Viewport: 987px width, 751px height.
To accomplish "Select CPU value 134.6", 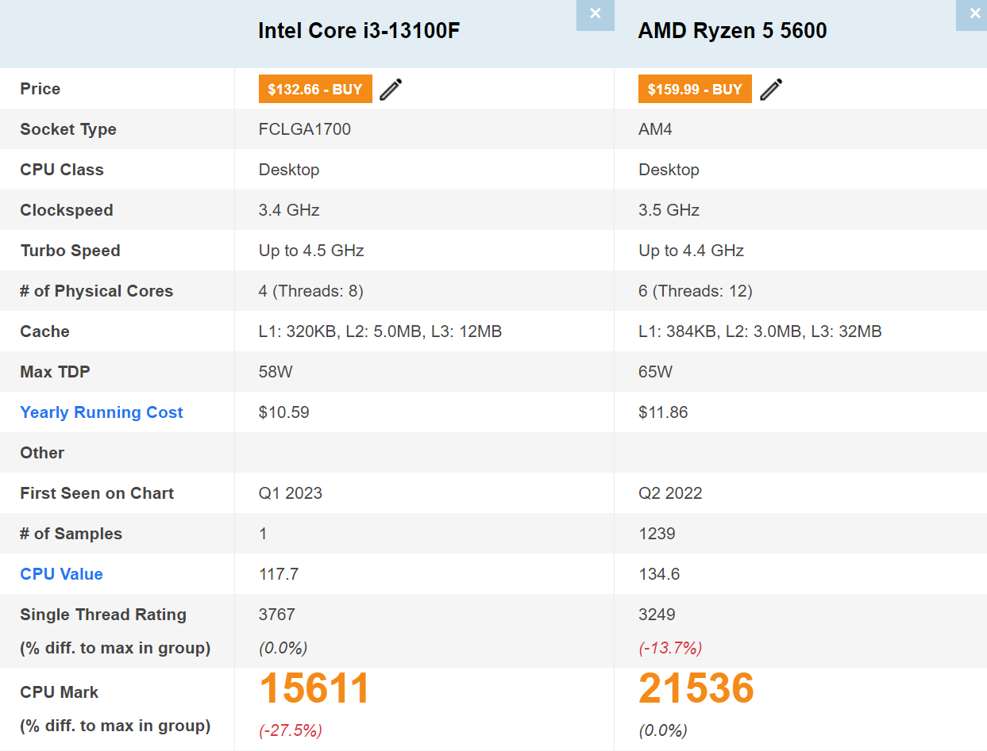I will pyautogui.click(x=659, y=574).
